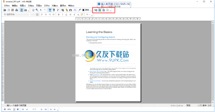Expand the page toolbar overflow arrow
Viewport: 215px width, 112px height.
coord(110,11)
